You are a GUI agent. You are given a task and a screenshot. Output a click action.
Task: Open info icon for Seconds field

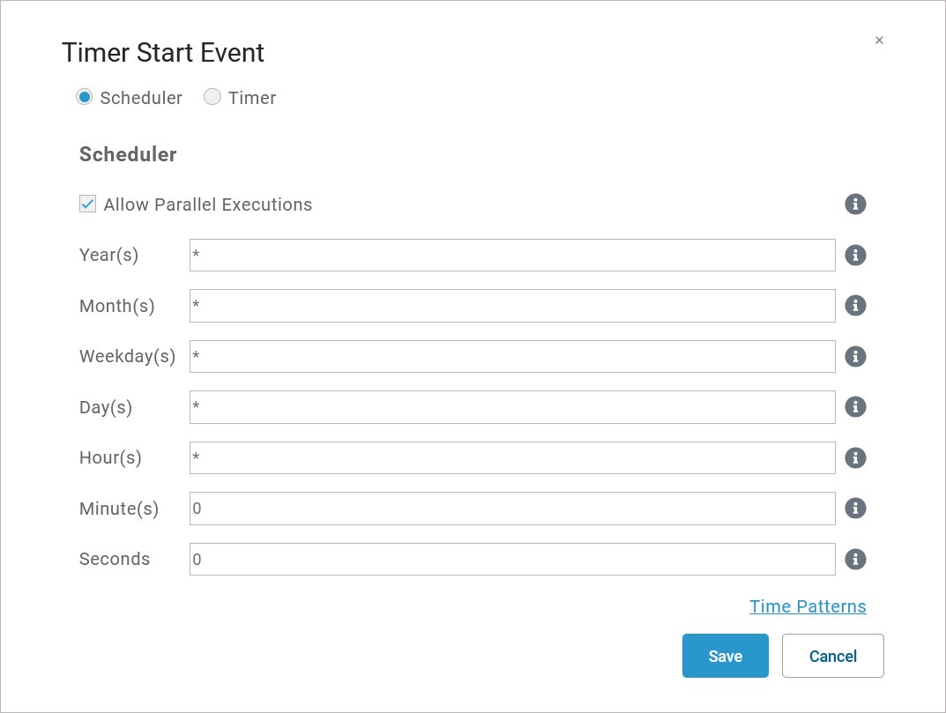click(x=855, y=560)
